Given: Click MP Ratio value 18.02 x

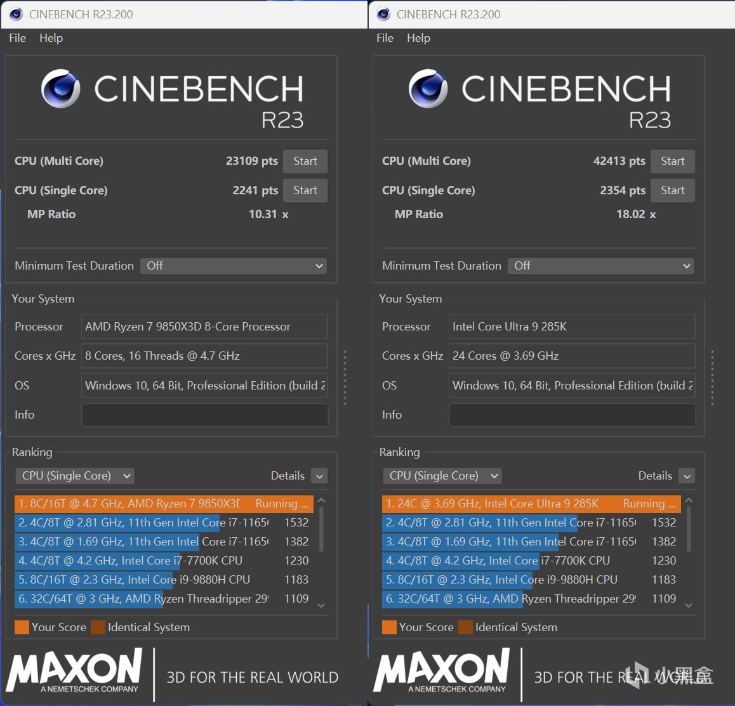Looking at the screenshot, I should pyautogui.click(x=635, y=214).
